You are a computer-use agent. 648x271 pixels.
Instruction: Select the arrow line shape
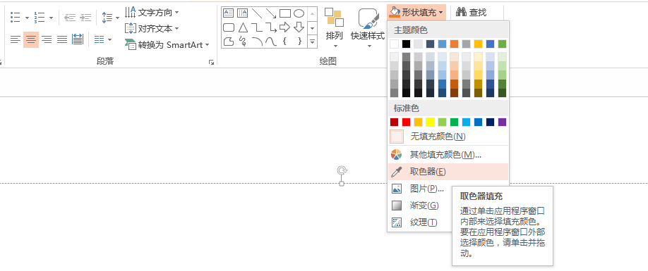(270, 13)
